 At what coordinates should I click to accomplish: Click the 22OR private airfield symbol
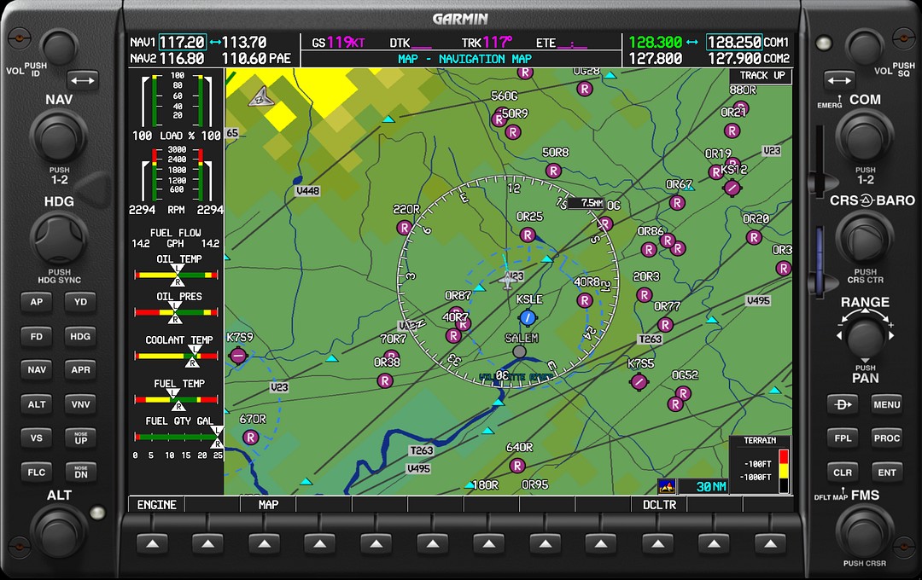tap(403, 228)
